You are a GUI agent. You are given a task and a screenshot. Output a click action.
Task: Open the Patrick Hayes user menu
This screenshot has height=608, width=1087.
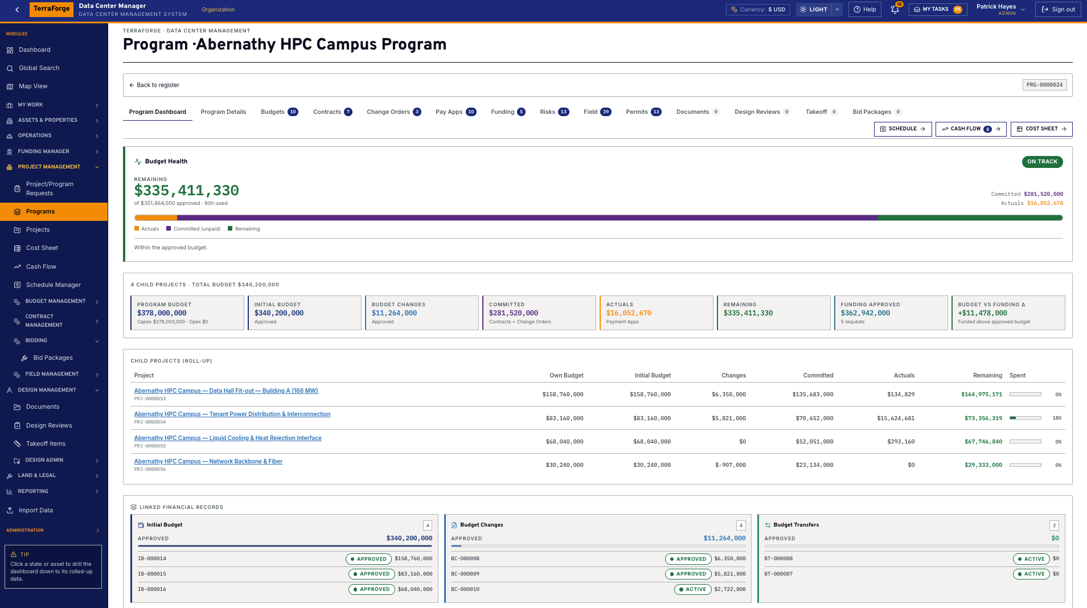pos(1000,10)
